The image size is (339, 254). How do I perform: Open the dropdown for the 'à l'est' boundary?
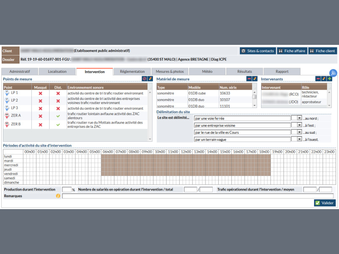(299, 125)
